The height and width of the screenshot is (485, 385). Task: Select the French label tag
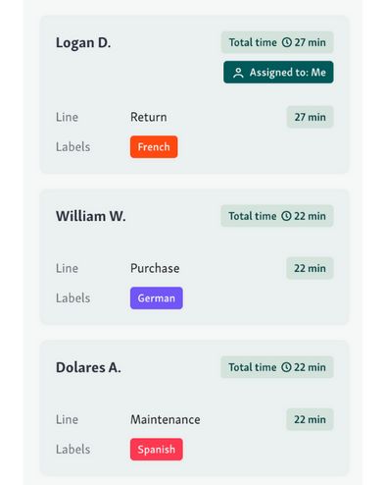pos(154,147)
